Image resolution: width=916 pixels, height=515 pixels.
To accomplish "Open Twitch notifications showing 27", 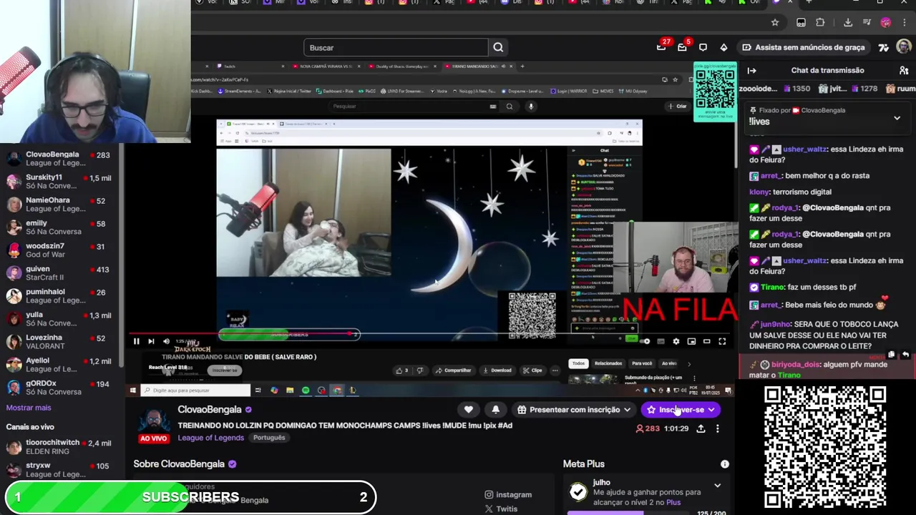I will click(662, 47).
